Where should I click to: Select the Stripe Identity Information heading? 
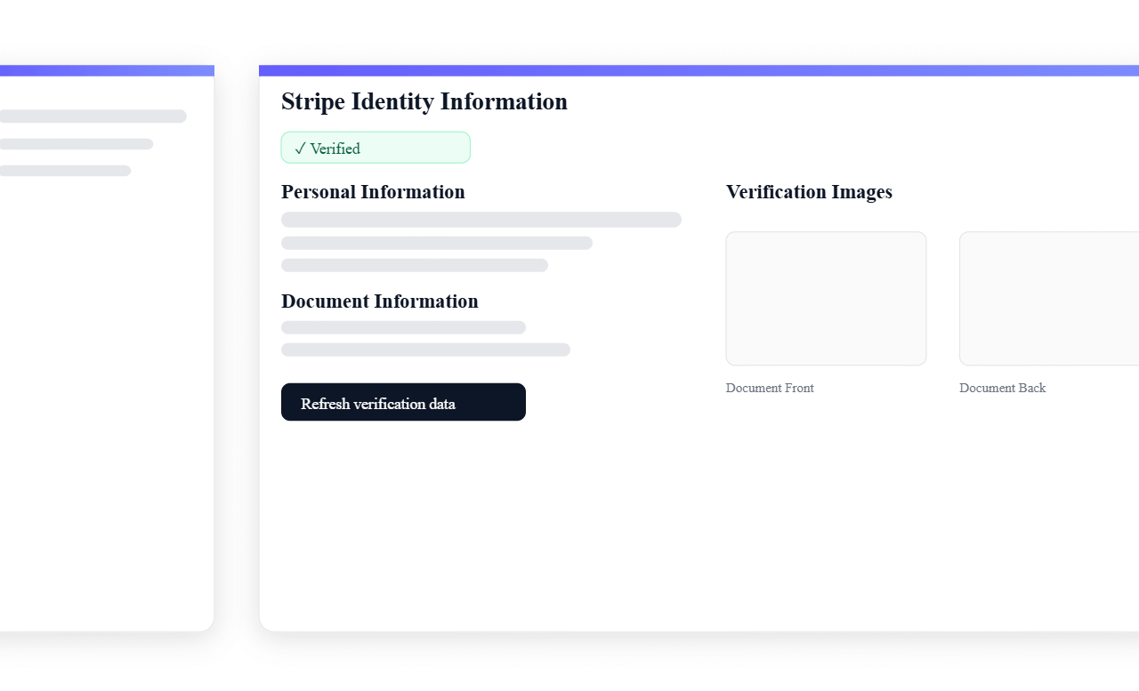click(424, 101)
